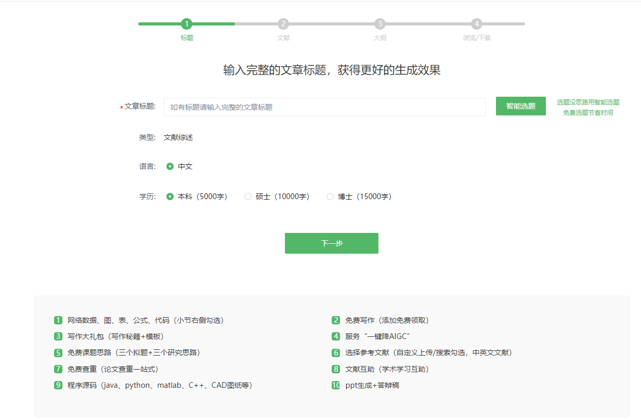Click step 2 文献 circle in progress bar
Screen dimensions: 641x419
283,24
